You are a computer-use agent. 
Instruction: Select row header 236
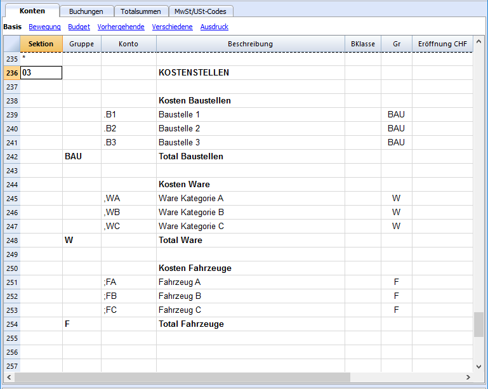click(x=12, y=73)
